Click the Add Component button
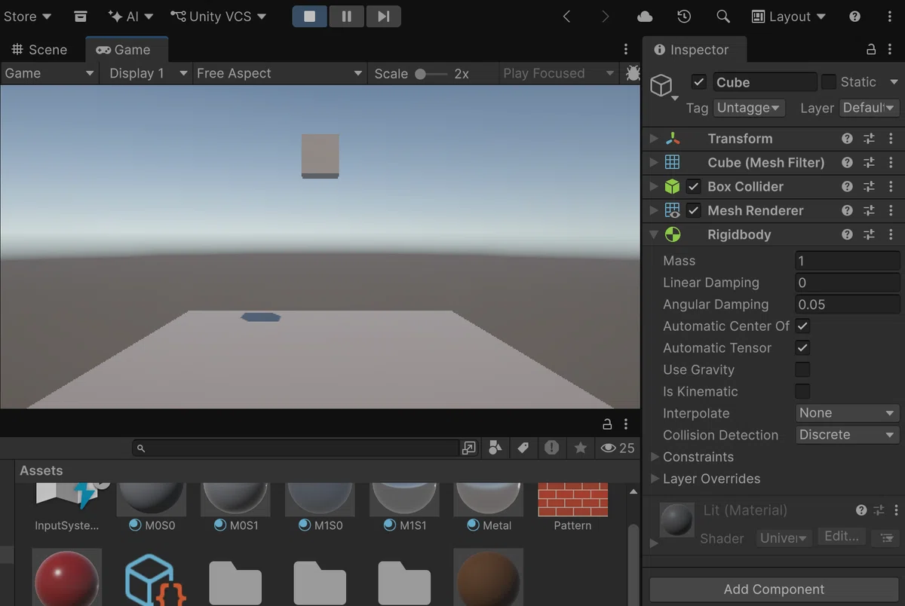Viewport: 905px width, 606px height. tap(774, 589)
